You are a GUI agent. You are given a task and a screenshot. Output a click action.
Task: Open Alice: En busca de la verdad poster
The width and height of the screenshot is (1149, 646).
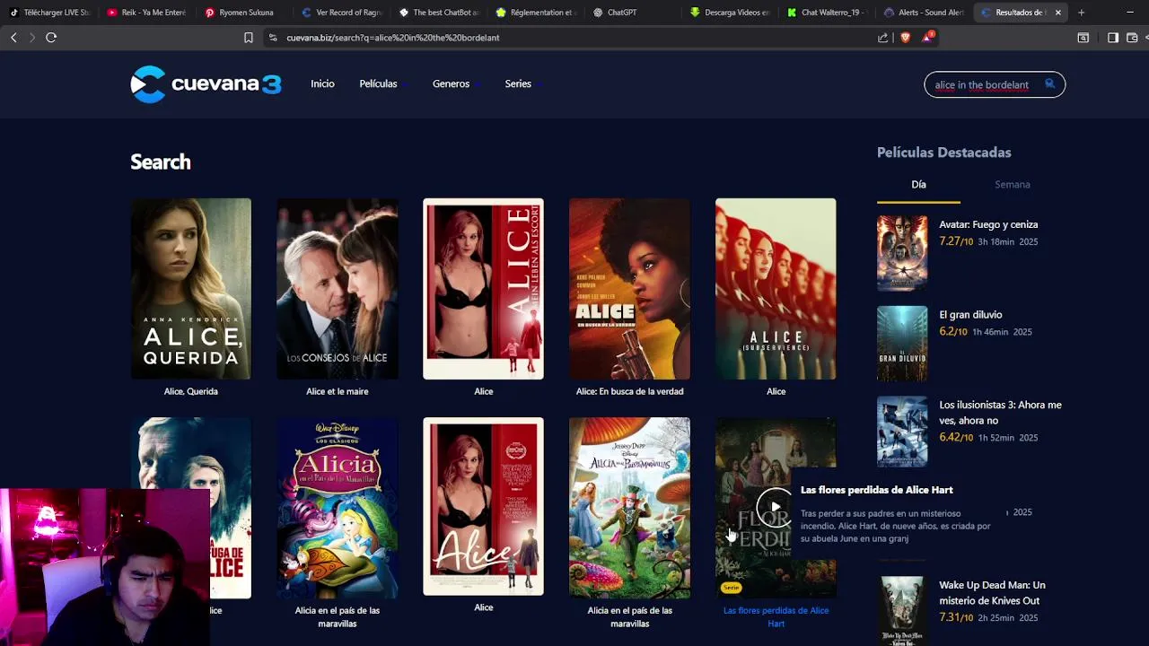pos(629,289)
